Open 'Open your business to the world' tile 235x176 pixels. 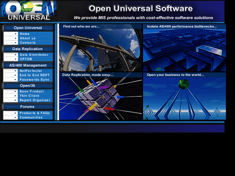point(185,96)
